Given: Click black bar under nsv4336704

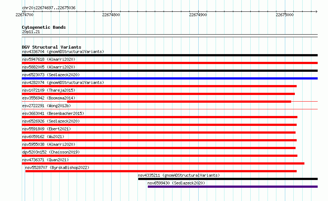Looking at the screenshot, I should pos(170,55).
